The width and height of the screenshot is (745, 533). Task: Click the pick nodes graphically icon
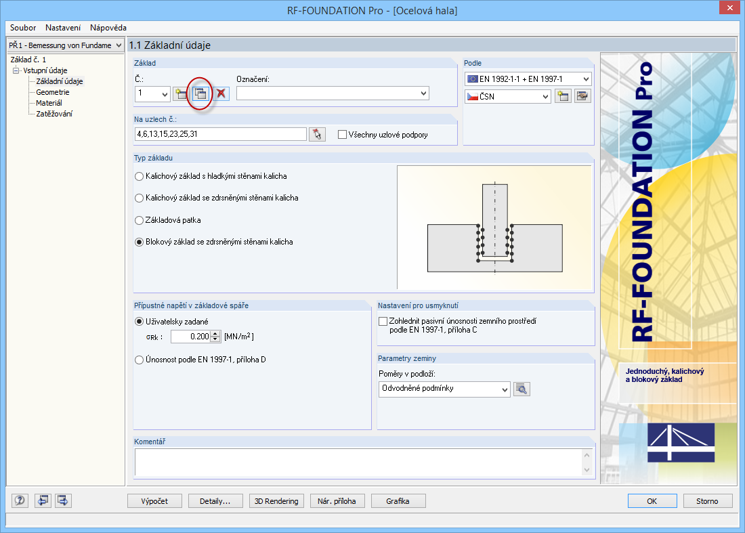(x=317, y=135)
